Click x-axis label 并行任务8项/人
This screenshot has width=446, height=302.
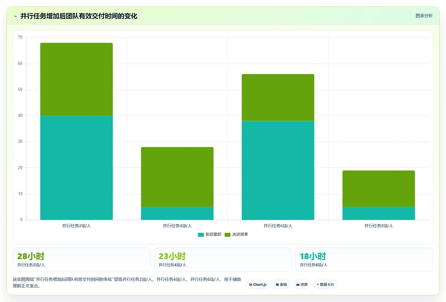pos(379,226)
